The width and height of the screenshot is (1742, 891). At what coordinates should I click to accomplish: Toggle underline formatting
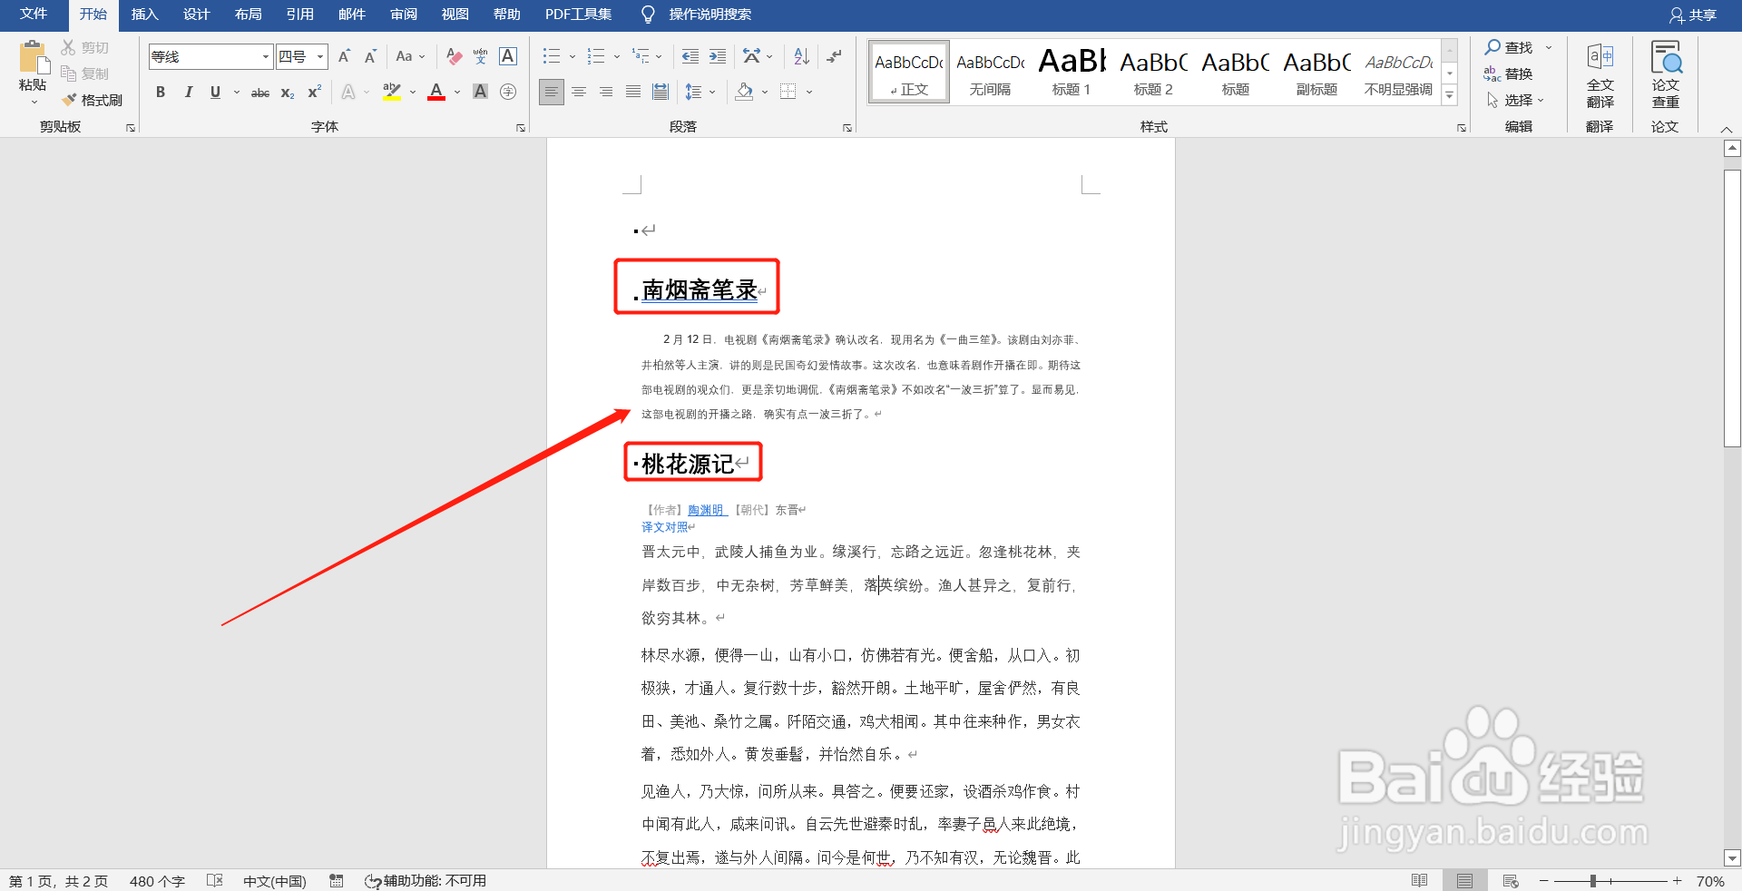click(214, 92)
